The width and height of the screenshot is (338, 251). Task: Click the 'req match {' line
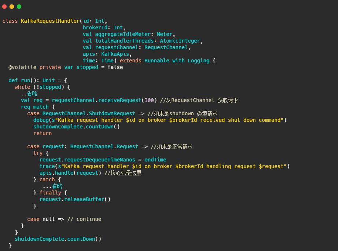point(38,107)
